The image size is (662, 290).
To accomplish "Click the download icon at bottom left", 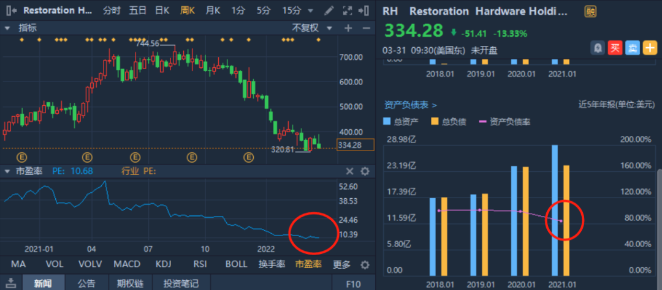I will click(11, 283).
